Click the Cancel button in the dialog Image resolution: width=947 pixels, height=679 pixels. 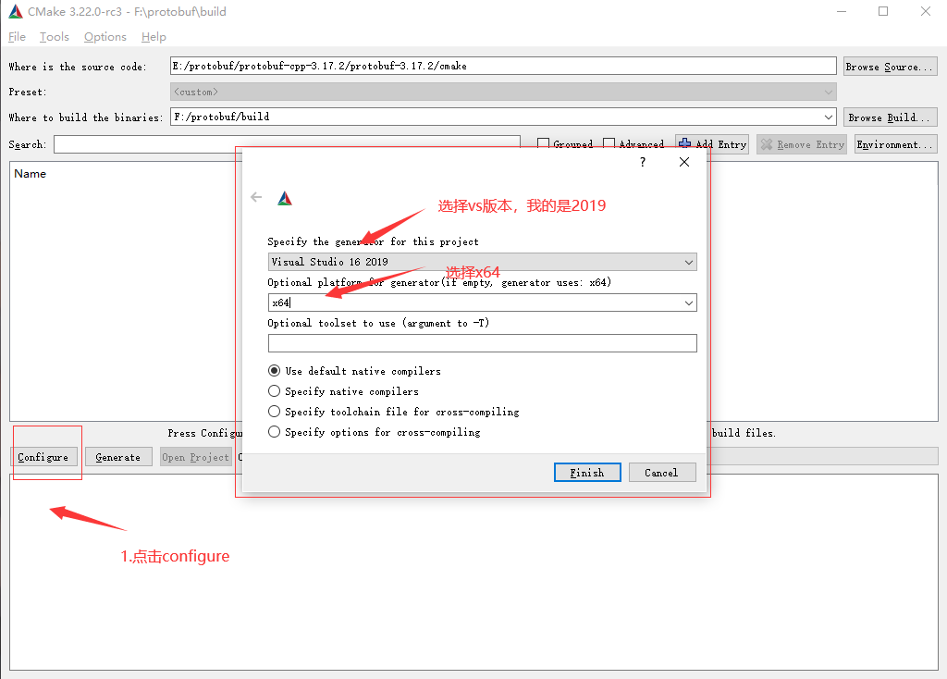click(x=662, y=473)
